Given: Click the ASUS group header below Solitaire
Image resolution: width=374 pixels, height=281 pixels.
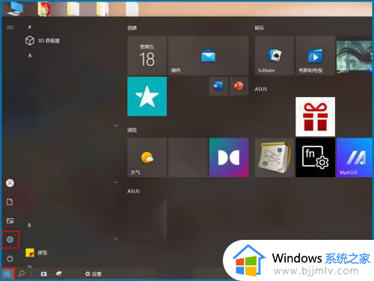Looking at the screenshot, I should point(261,89).
